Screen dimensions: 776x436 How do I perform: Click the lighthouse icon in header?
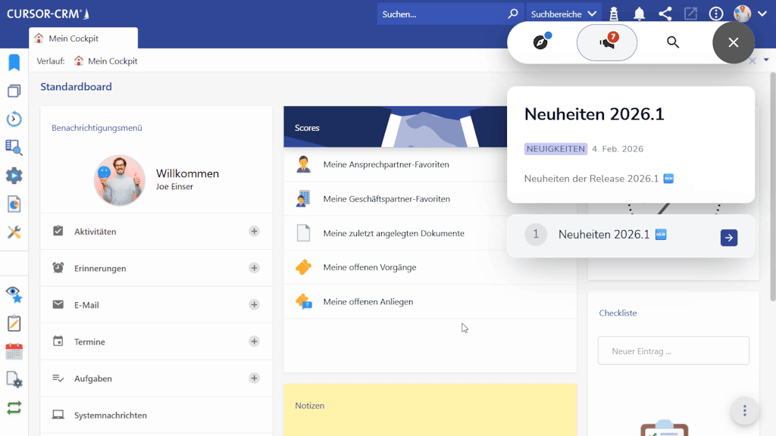tap(615, 14)
